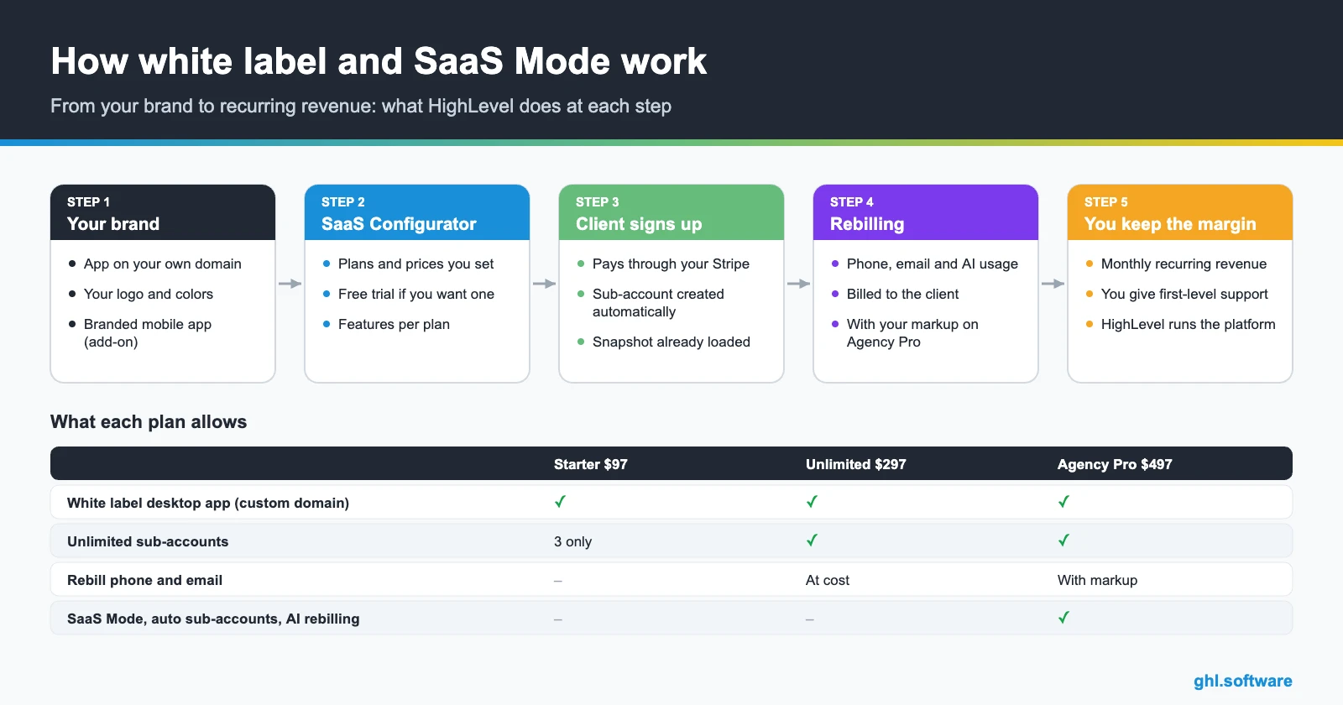This screenshot has width=1343, height=705.
Task: Click the 'Unlimited $297' column header
Action: click(x=855, y=464)
